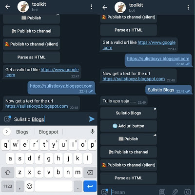This screenshot has height=195, width=195.
Task: Open sent sulistioxyz.blogspot.com link in right chat
Action: click(158, 58)
